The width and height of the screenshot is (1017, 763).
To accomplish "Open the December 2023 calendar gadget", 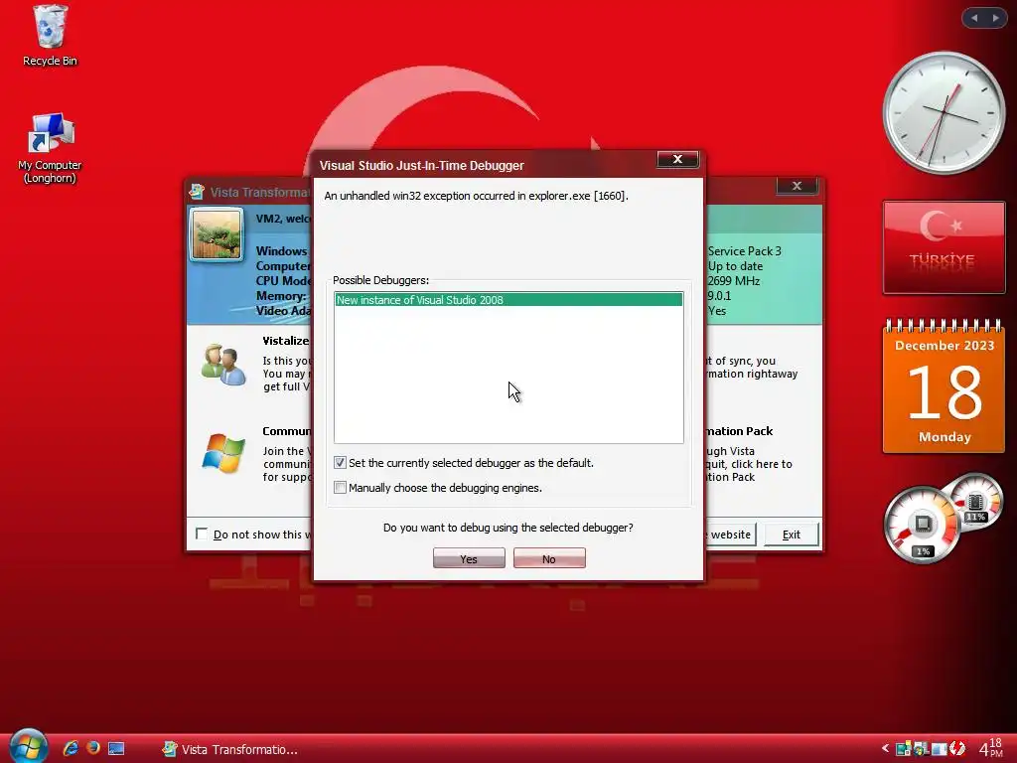I will 944,386.
